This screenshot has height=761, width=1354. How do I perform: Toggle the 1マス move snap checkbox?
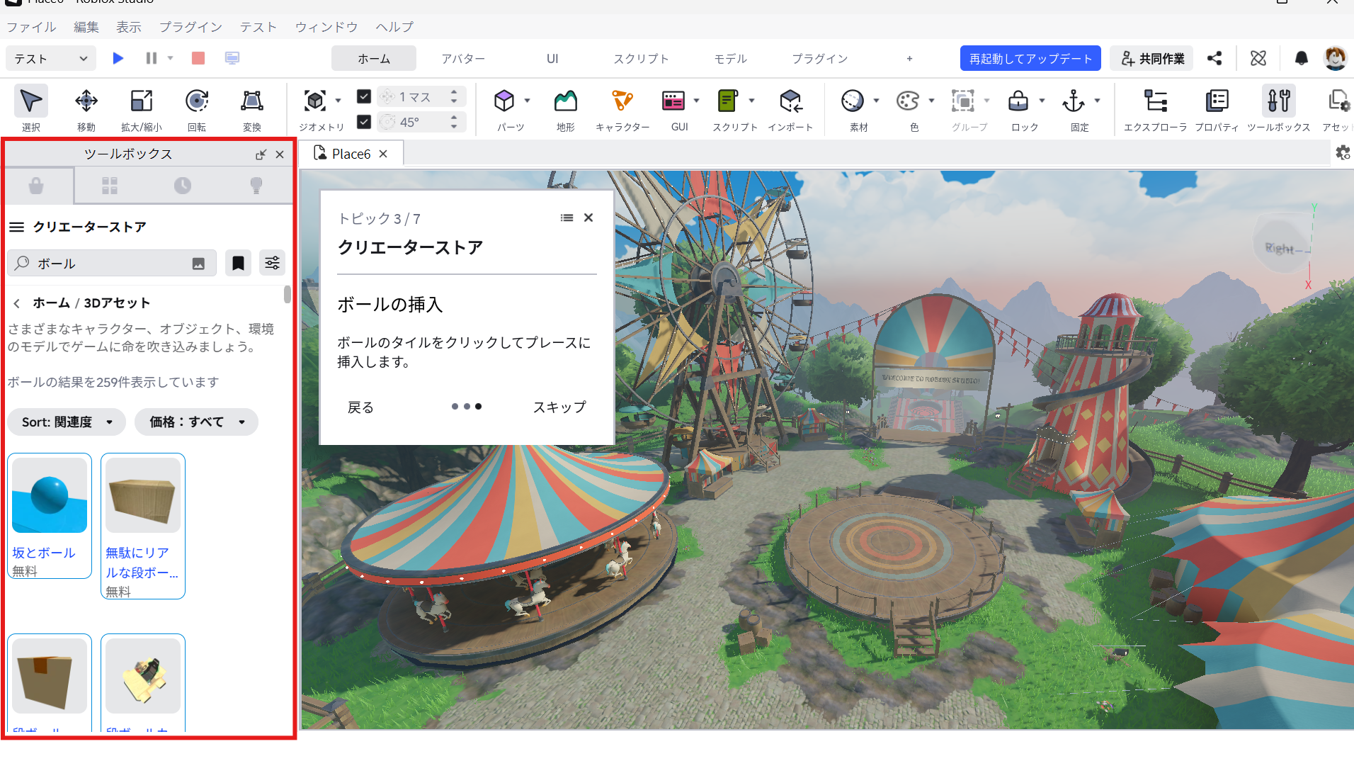pyautogui.click(x=364, y=96)
